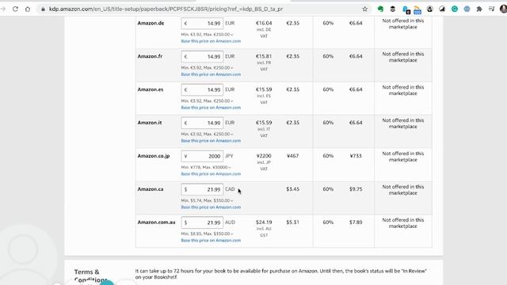This screenshot has width=507, height=285.
Task: Expand Amazon.ca Min $5.74 price details
Action: coord(207,200)
